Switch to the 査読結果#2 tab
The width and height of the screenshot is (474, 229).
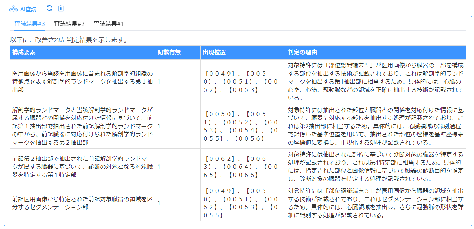coord(69,24)
